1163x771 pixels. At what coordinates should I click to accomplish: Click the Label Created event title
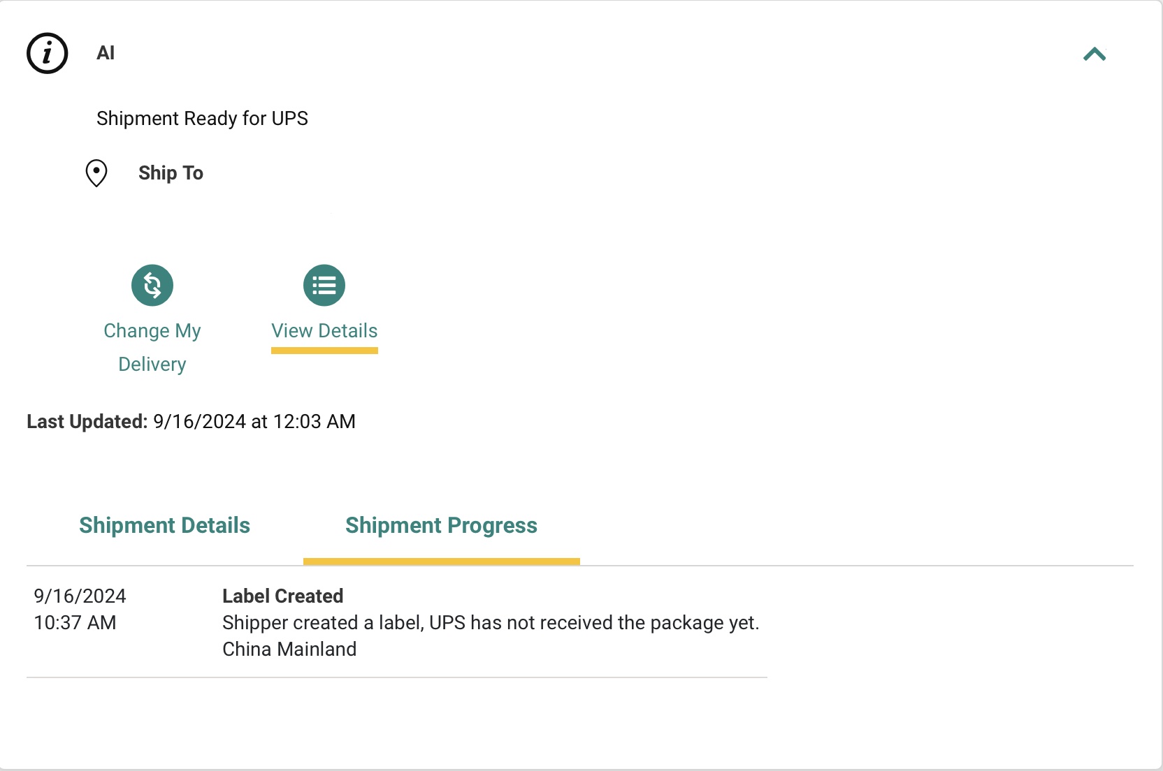click(282, 596)
